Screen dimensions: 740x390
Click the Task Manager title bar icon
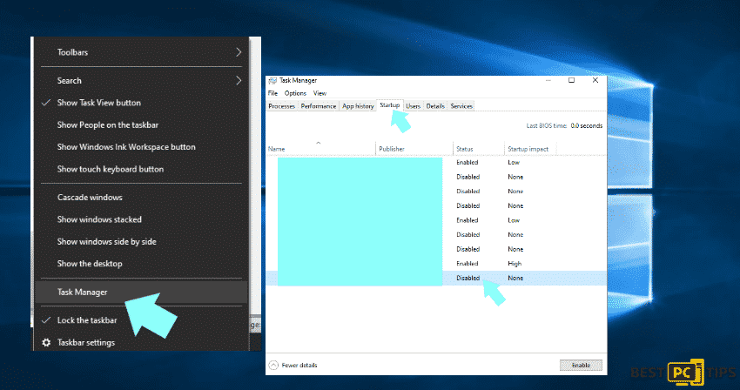(x=272, y=81)
